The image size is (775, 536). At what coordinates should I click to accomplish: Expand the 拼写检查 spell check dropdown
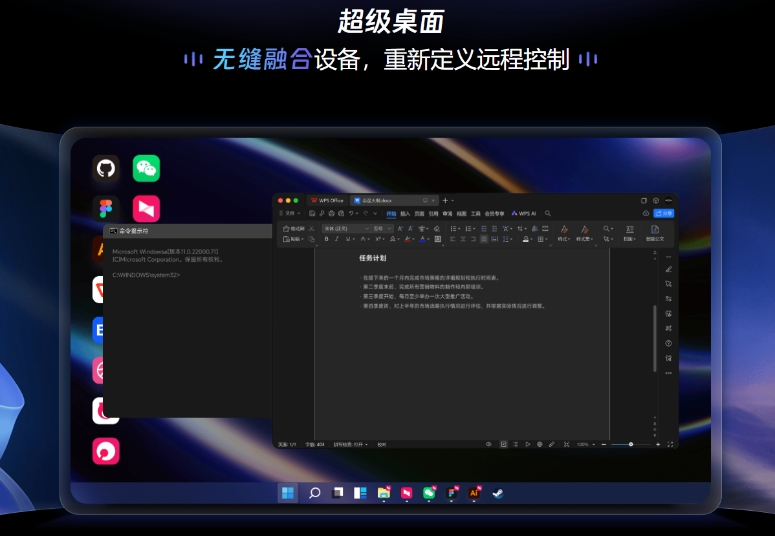350,444
